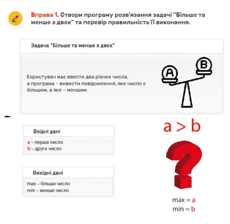The height and width of the screenshot is (224, 230).
Task: Click the red 'Вправа 1.' heading label
Action: point(45,15)
